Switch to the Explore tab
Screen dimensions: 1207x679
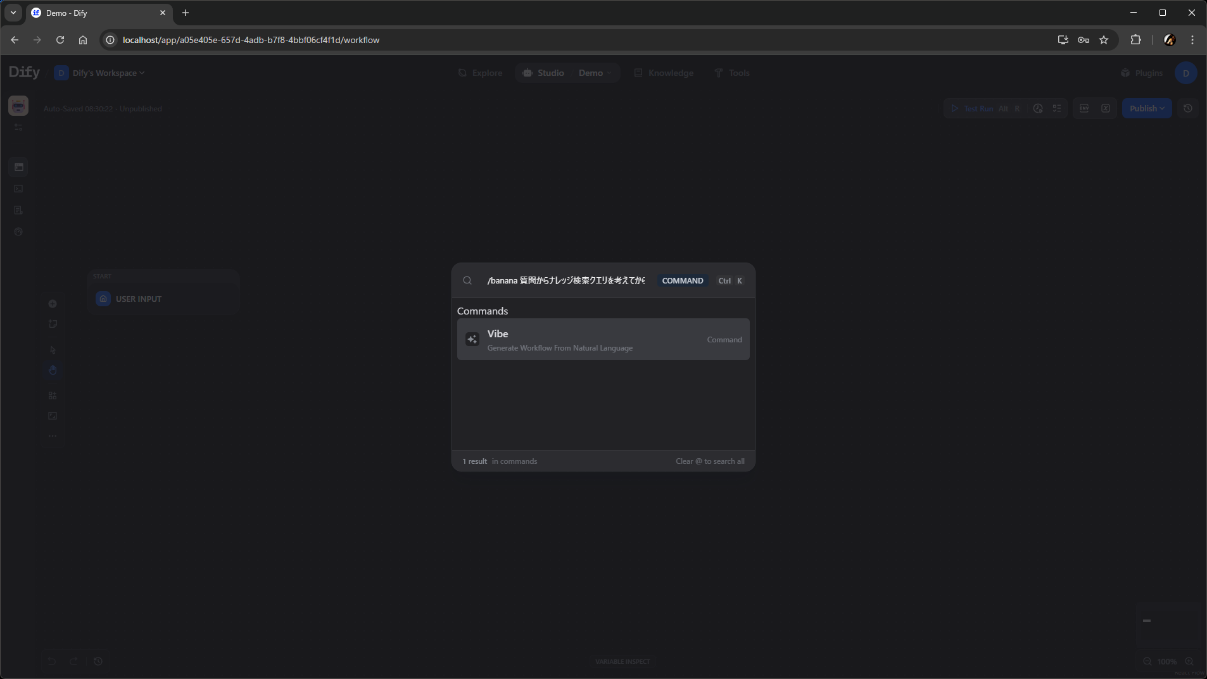point(480,73)
